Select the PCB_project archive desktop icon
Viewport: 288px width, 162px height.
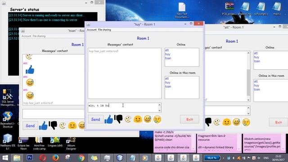point(229,9)
